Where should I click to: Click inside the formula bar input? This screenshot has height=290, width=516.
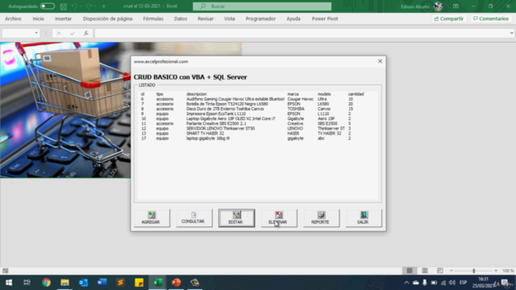coord(301,33)
